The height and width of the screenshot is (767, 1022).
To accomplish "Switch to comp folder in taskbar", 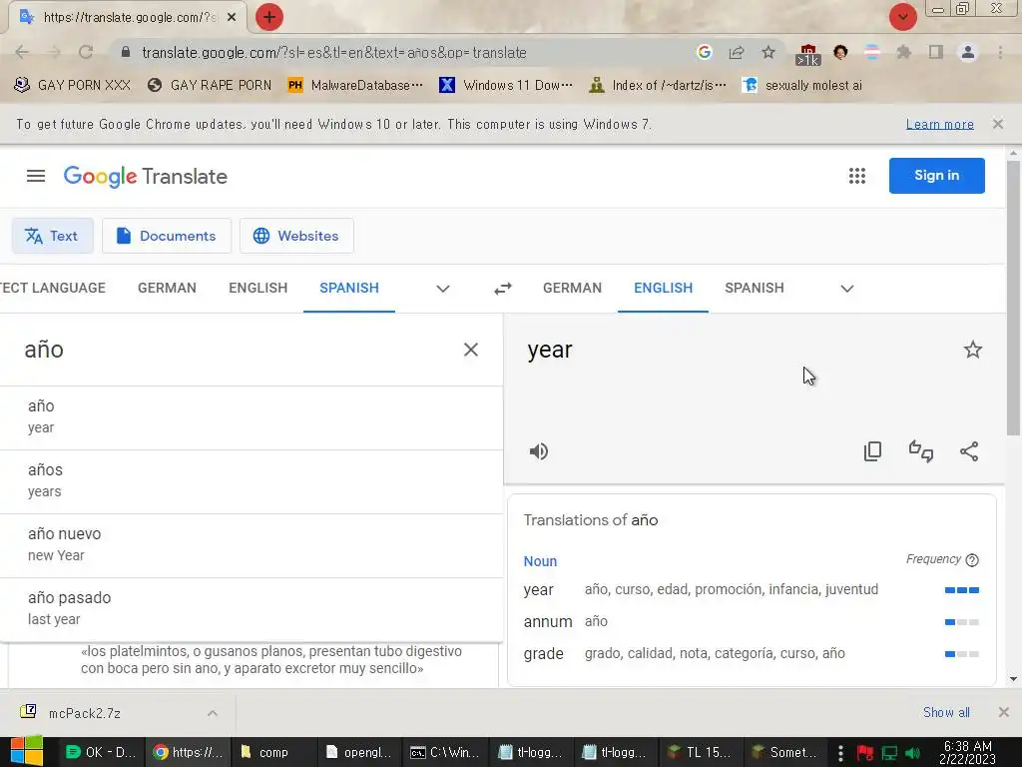I will click(275, 752).
